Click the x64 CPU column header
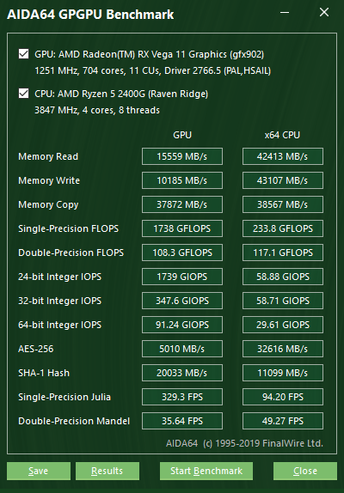 (x=282, y=135)
